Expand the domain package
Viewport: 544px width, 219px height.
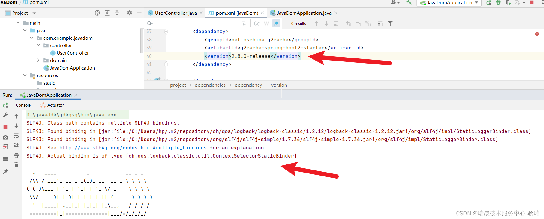click(38, 60)
